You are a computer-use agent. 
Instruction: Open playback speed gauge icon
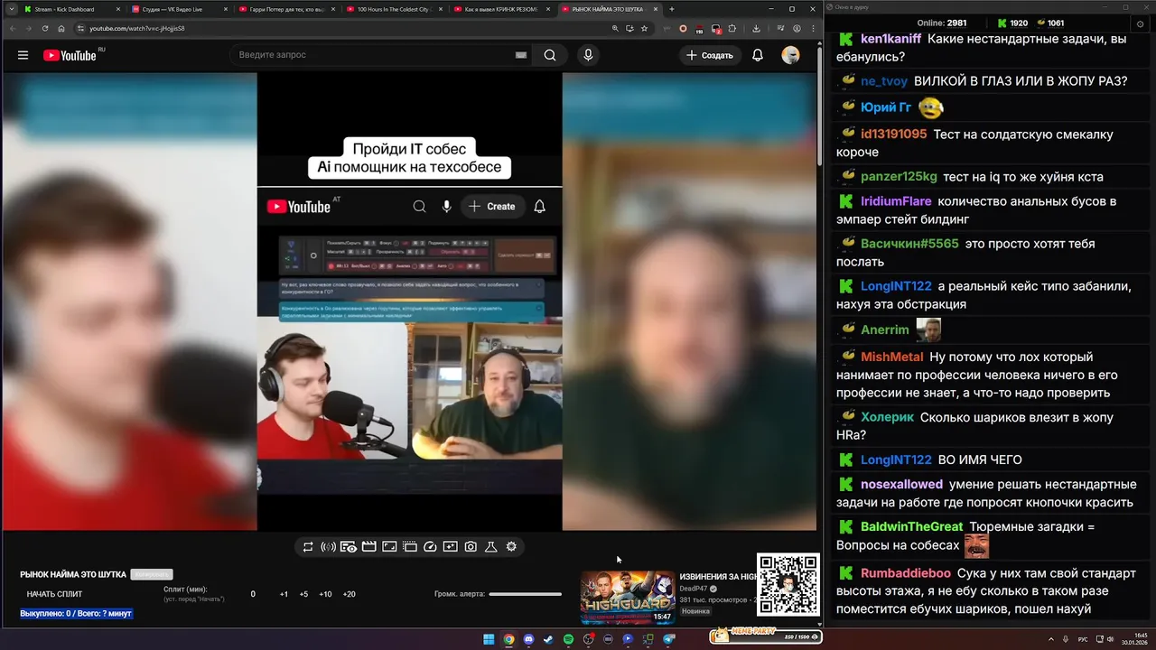pos(430,546)
